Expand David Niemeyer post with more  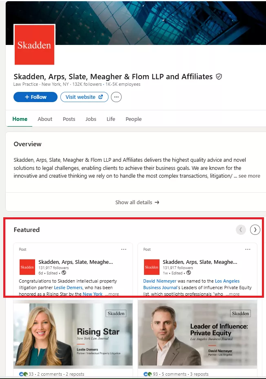pos(233,294)
